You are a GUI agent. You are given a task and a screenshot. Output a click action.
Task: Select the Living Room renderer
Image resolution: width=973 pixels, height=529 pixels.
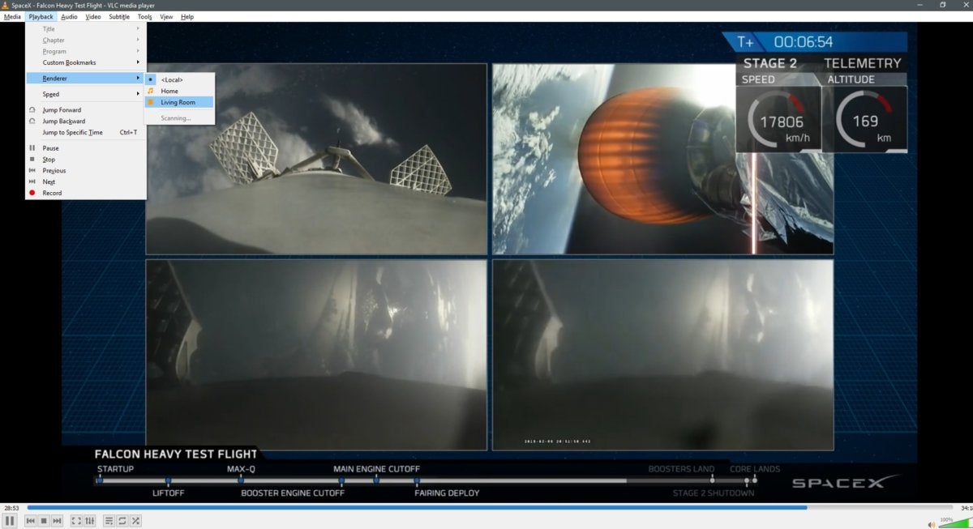pyautogui.click(x=179, y=102)
